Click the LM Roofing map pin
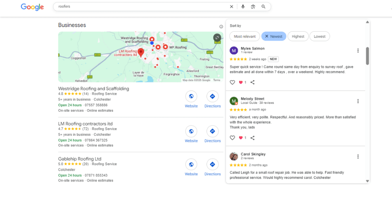Viewport: 392px width, 209px height. [141, 53]
